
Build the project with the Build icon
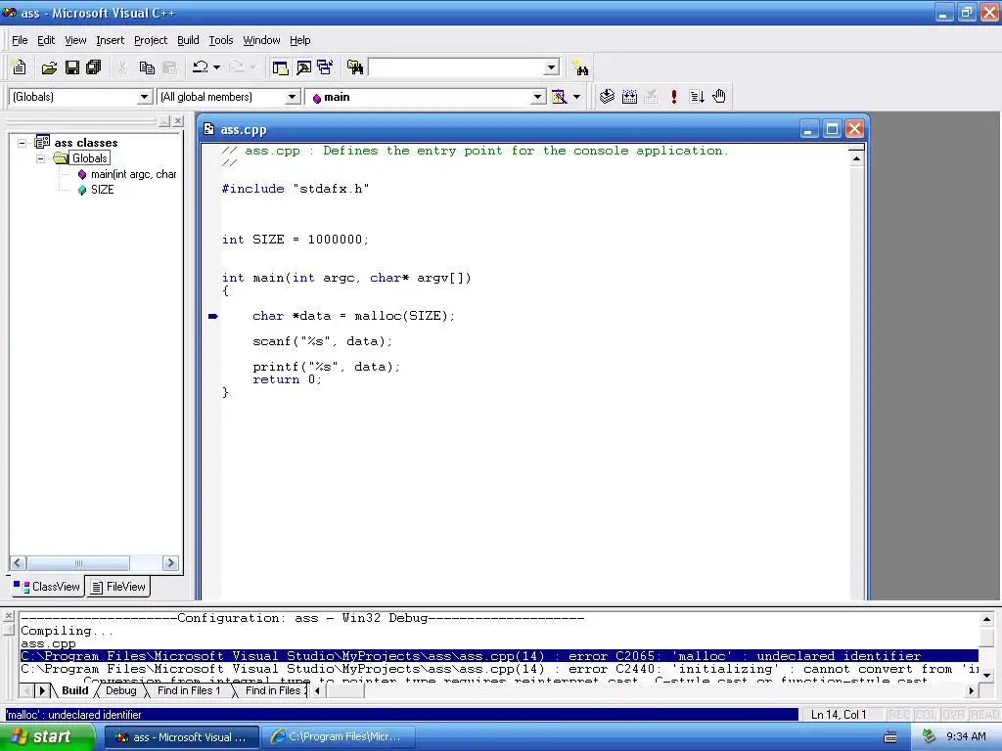(x=629, y=97)
